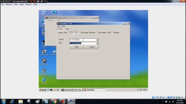Open the VirtualBox Machine menu

[9, 4]
